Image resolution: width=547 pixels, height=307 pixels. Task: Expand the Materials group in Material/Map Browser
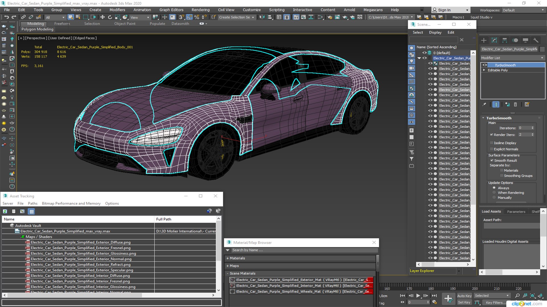[x=228, y=258]
